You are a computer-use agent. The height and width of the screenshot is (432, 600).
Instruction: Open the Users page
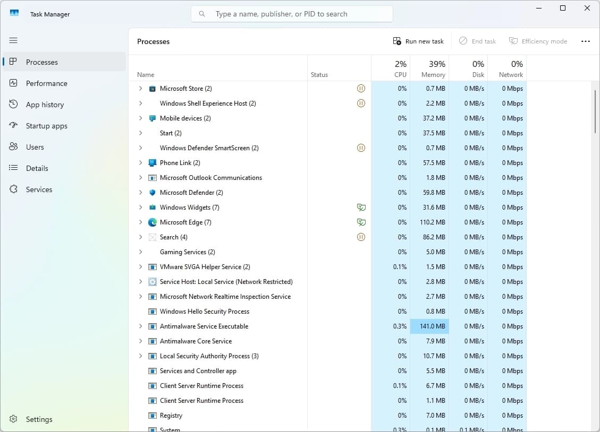tap(64, 147)
